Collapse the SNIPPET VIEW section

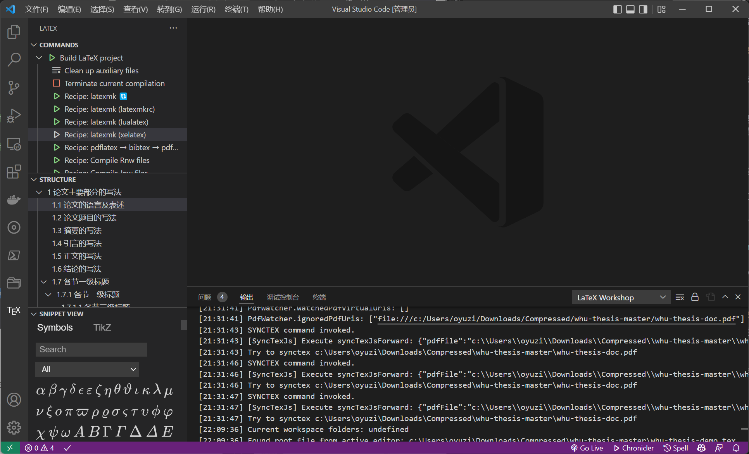[x=34, y=314]
